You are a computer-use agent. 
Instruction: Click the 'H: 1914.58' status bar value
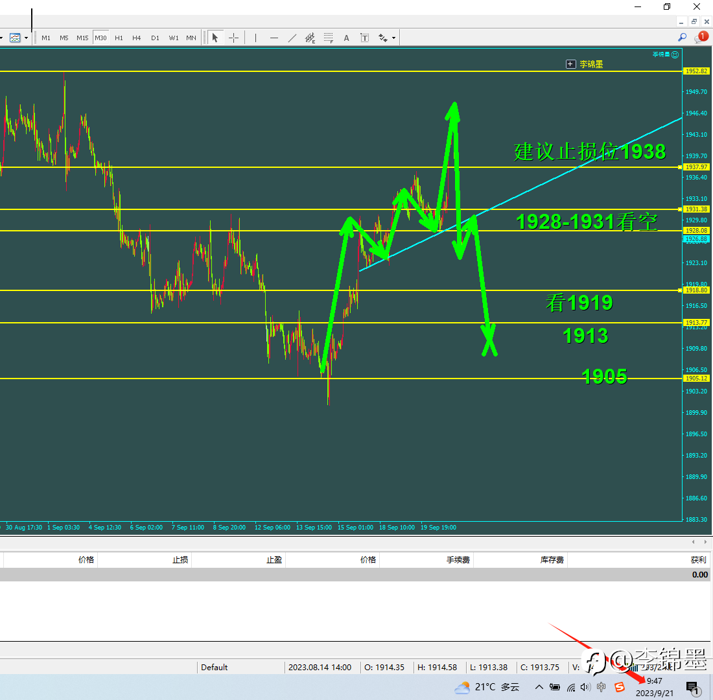click(437, 667)
